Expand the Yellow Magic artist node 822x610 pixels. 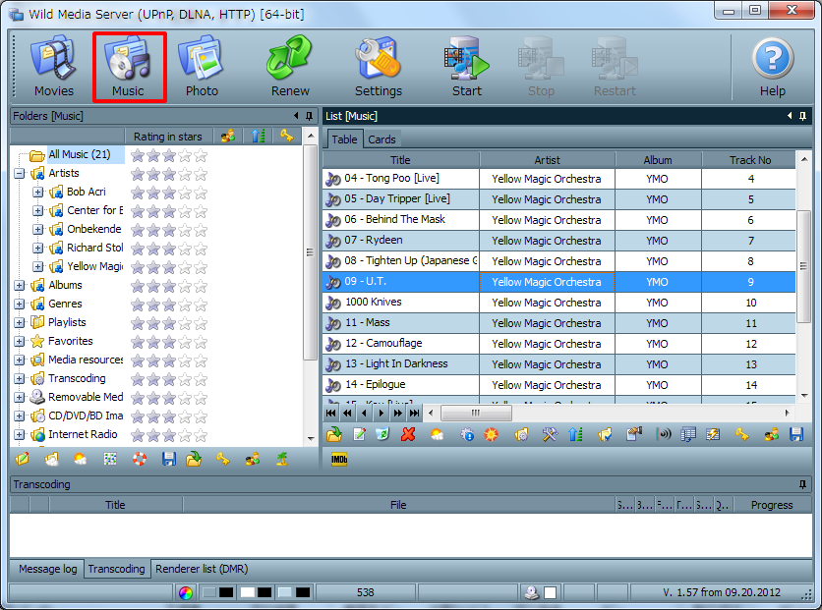[37, 266]
